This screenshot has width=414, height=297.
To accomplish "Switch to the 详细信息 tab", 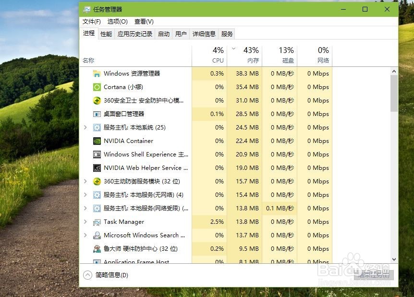I will click(204, 34).
